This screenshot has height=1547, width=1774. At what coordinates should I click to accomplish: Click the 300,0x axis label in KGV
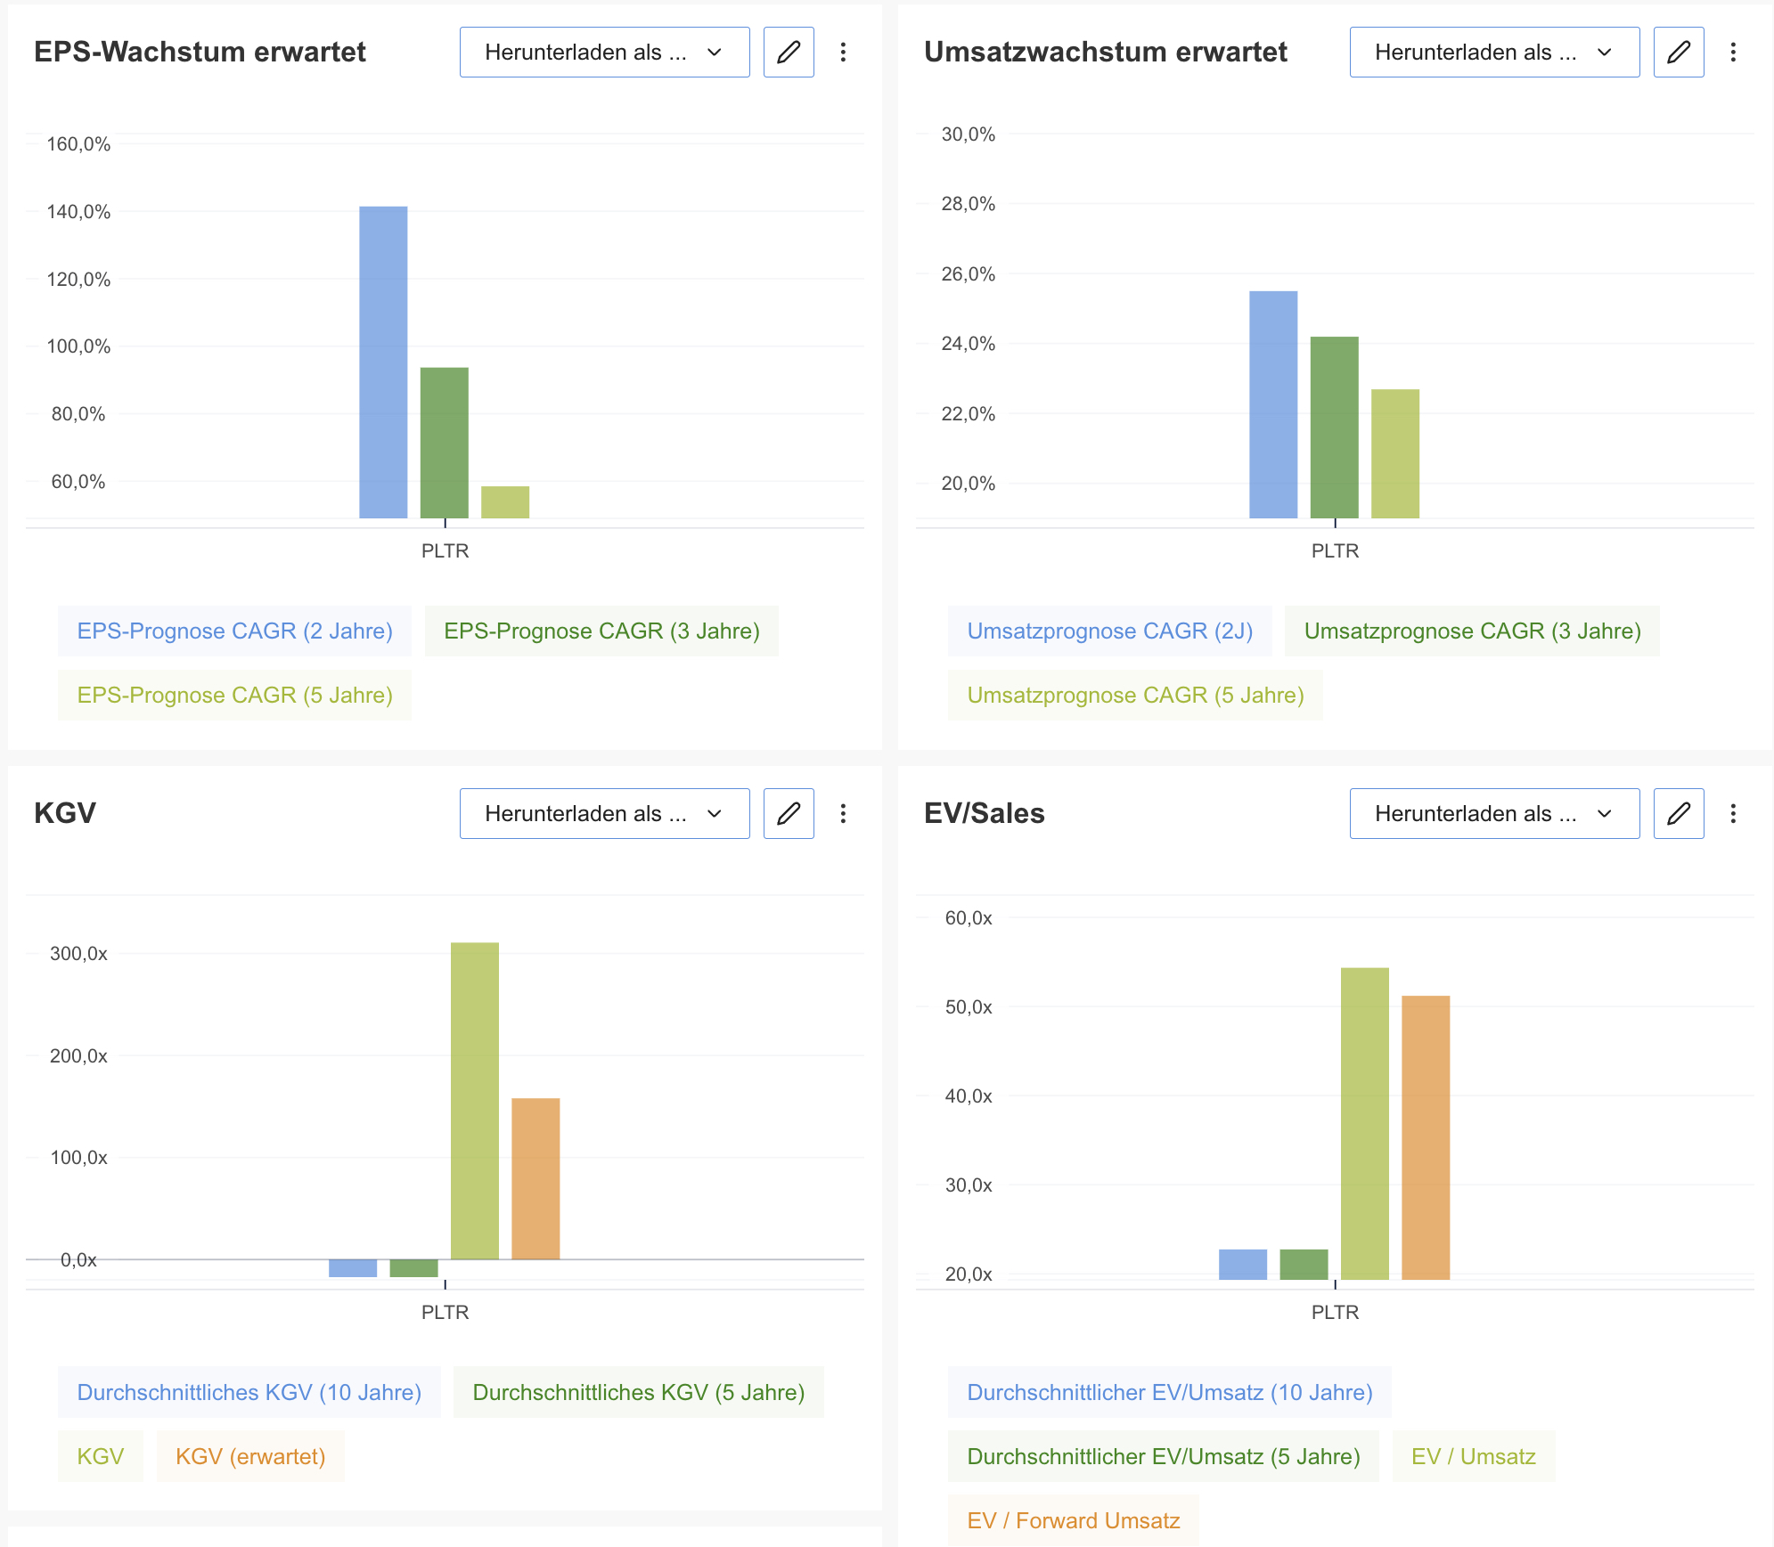coord(78,954)
